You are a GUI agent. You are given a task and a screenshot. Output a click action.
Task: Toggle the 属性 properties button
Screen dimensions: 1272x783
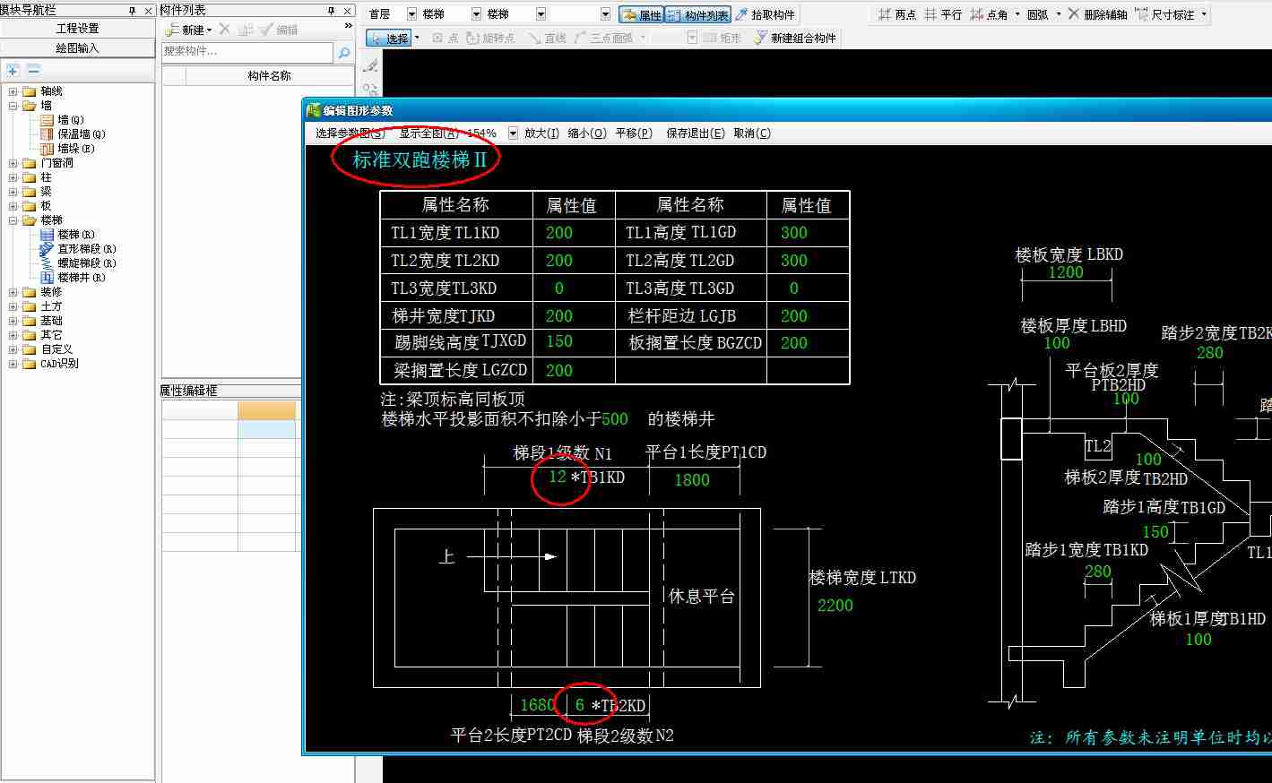click(641, 15)
